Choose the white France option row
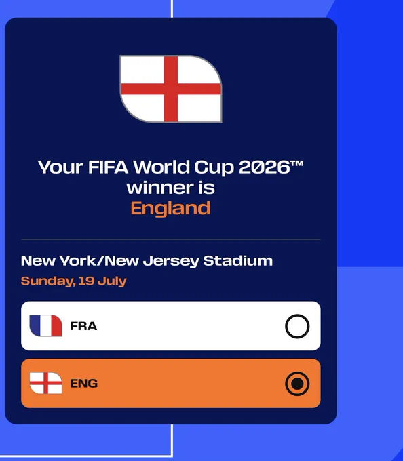 point(171,326)
